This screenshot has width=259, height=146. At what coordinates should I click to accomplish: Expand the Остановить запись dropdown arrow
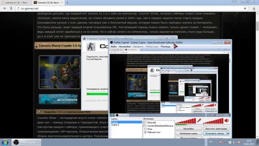point(228,133)
